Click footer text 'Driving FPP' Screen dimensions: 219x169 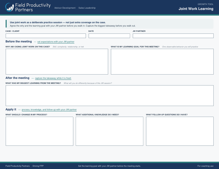coord(38,166)
